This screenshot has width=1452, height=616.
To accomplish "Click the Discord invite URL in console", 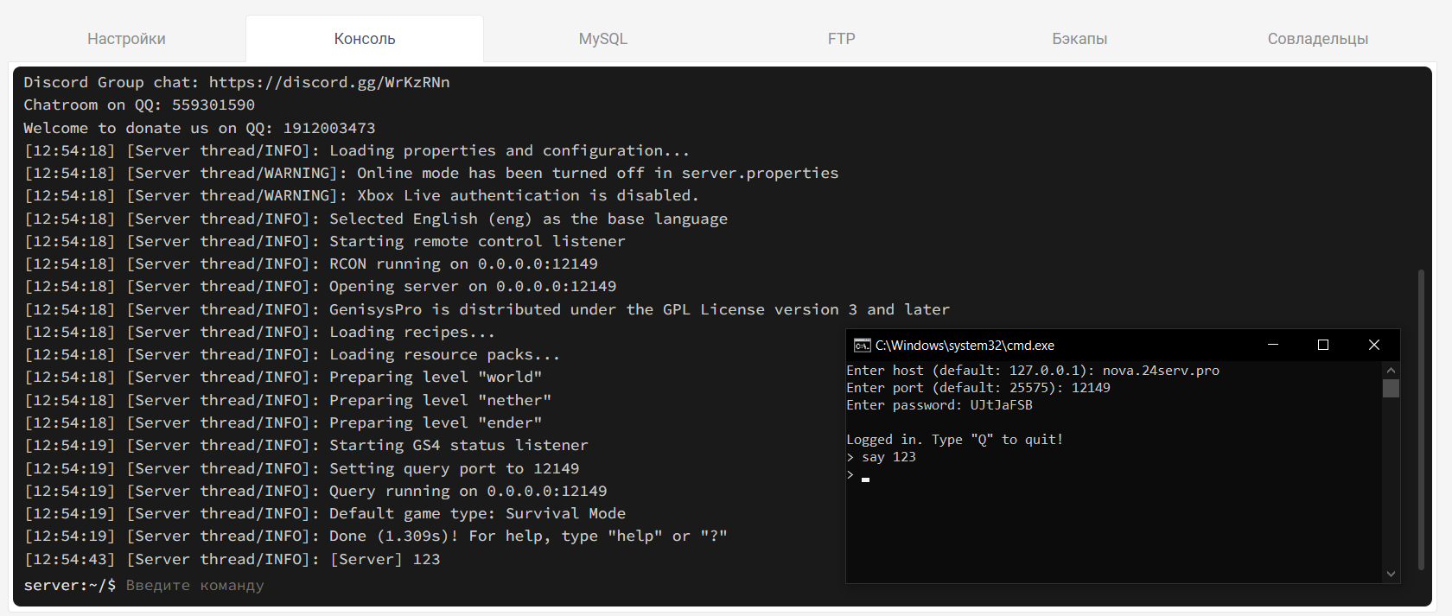I will (x=329, y=83).
